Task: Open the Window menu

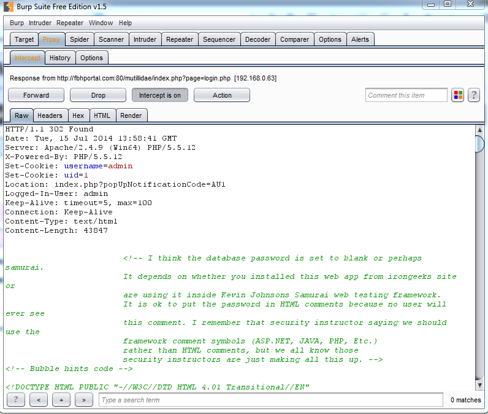Action: pyautogui.click(x=101, y=23)
